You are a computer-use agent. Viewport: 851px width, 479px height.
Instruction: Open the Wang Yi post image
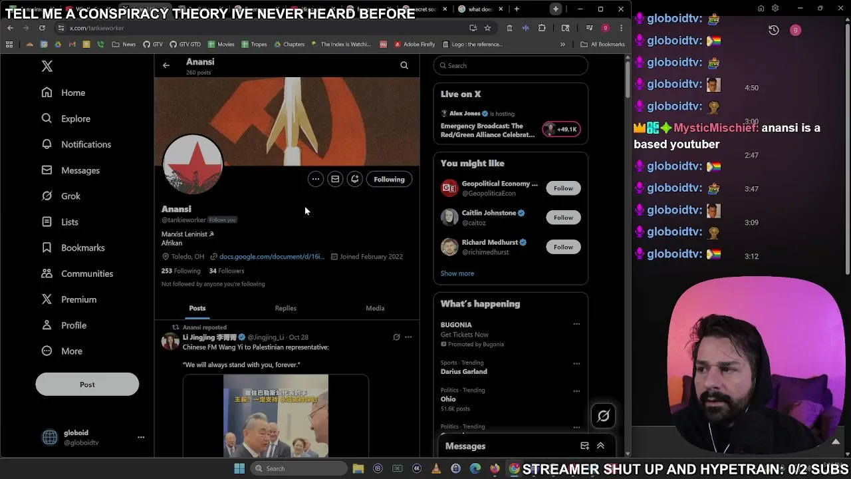[x=276, y=416]
